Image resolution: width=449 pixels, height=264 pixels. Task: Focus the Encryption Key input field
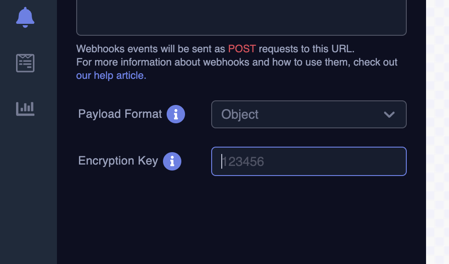coord(309,161)
